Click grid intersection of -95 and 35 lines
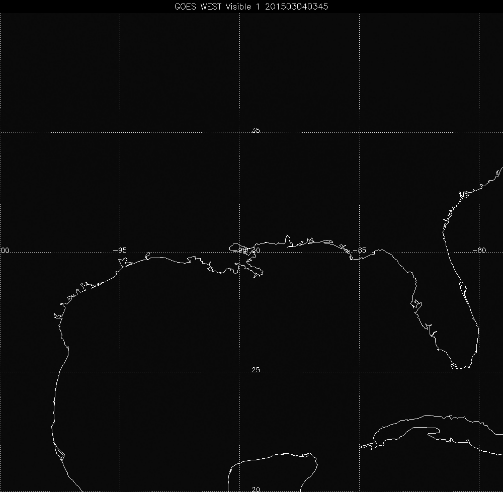Image resolution: width=503 pixels, height=492 pixels. pos(120,132)
